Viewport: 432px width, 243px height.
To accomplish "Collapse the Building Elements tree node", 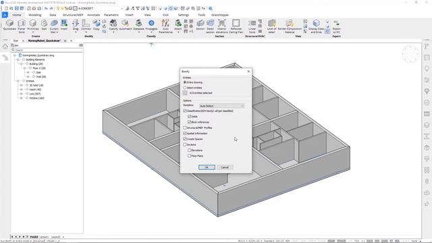I will click(x=18, y=59).
